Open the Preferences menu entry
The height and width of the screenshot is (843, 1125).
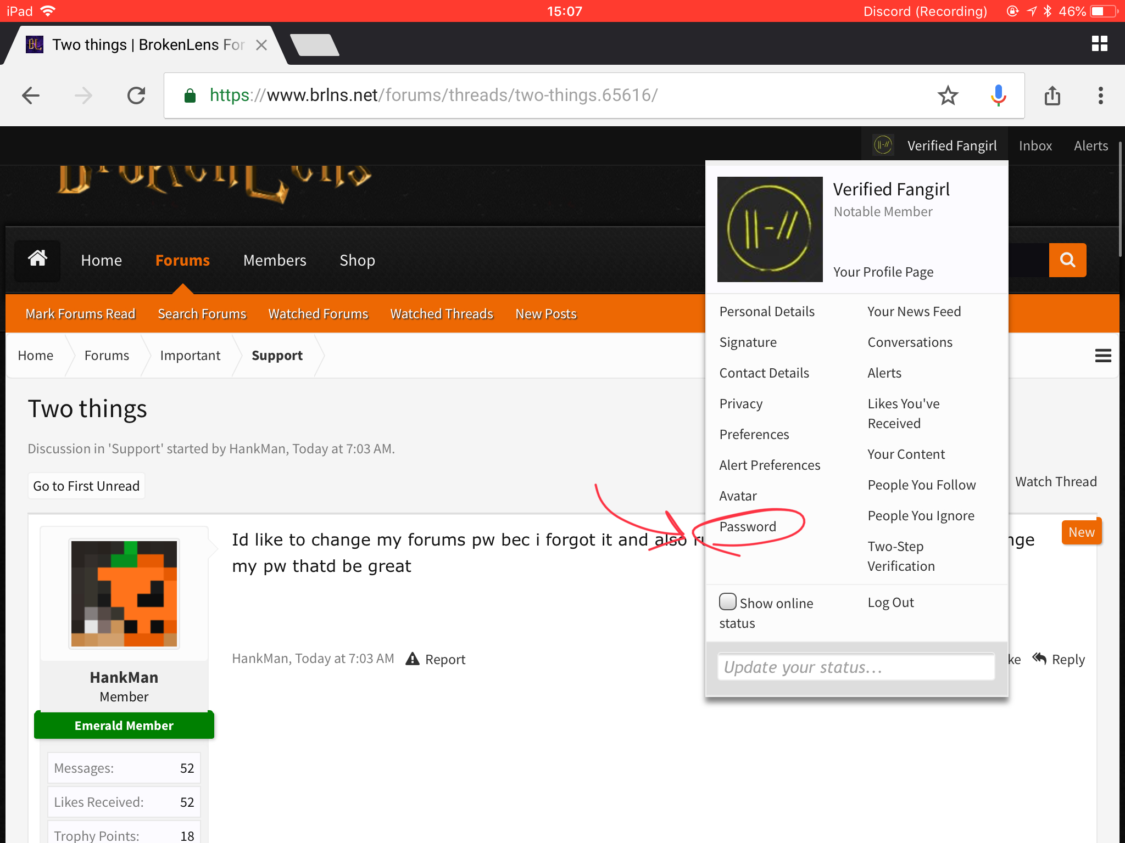click(x=754, y=434)
